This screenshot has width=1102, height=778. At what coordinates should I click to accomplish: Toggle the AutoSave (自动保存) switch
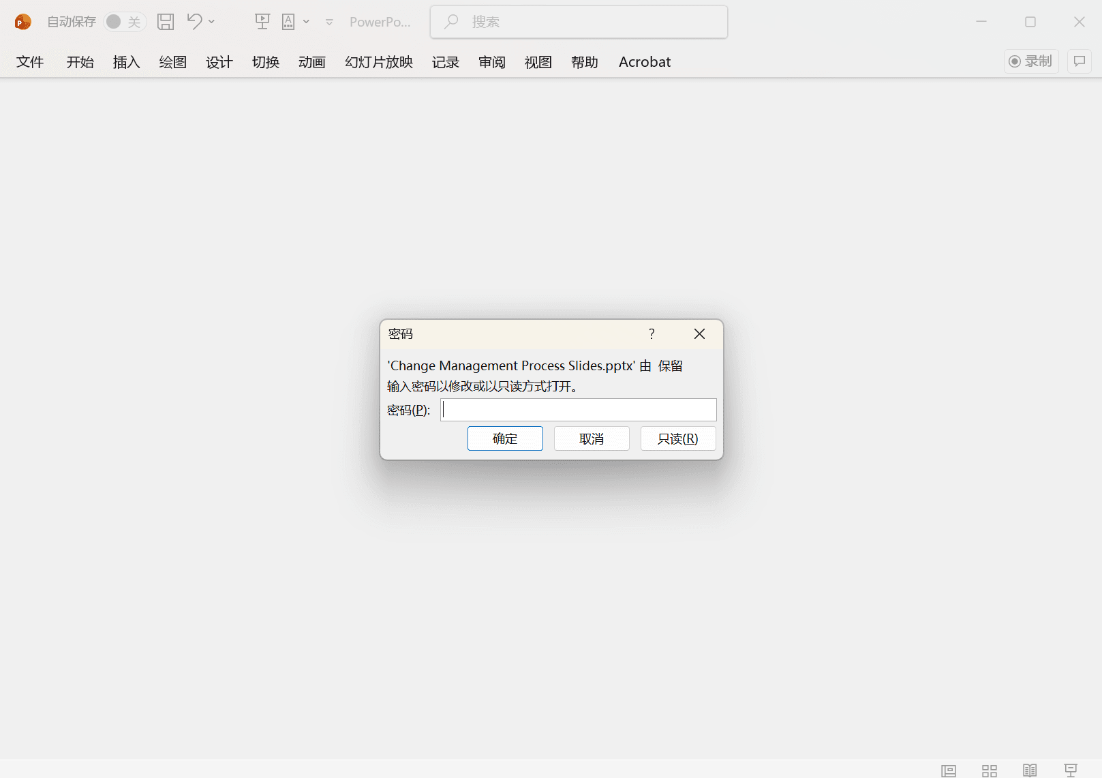(125, 22)
